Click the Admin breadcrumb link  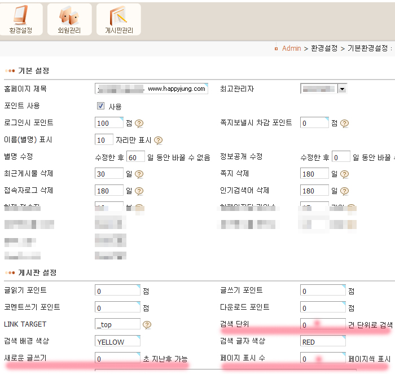point(292,49)
